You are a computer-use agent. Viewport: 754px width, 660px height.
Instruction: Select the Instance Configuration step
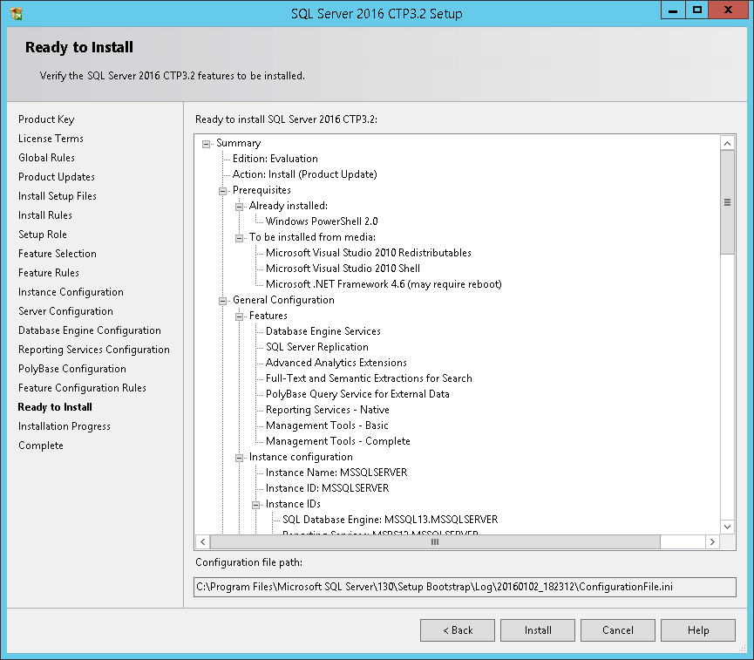coord(71,292)
